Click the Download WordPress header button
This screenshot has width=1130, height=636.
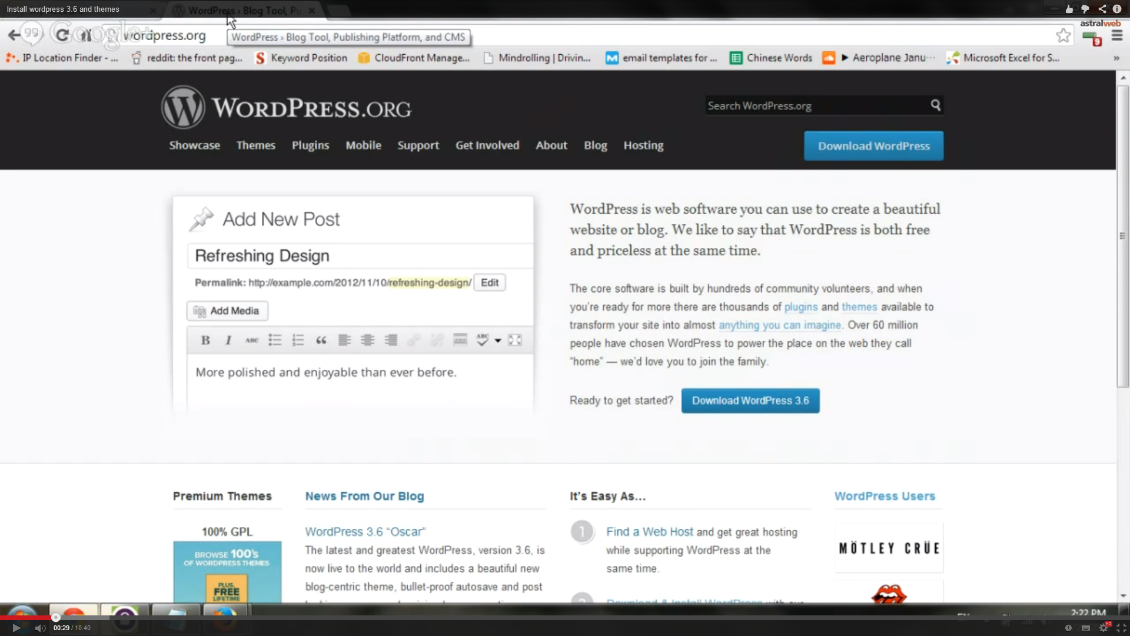coord(873,146)
